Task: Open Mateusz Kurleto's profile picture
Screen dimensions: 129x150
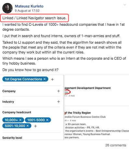Action: tap(7, 8)
